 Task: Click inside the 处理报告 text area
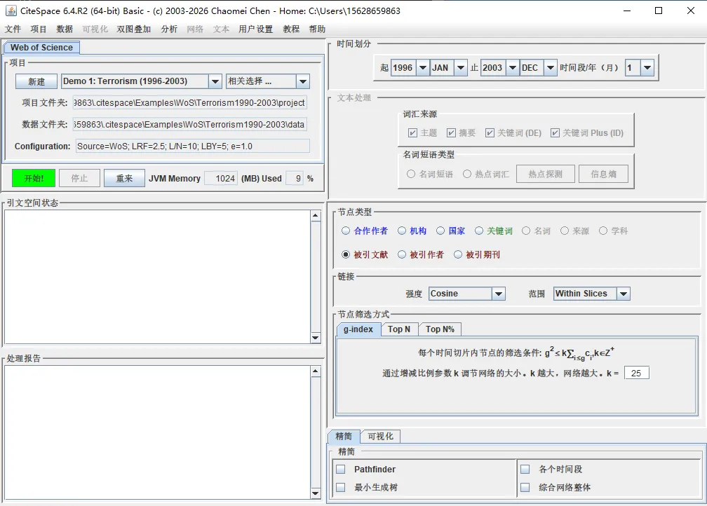coord(157,432)
